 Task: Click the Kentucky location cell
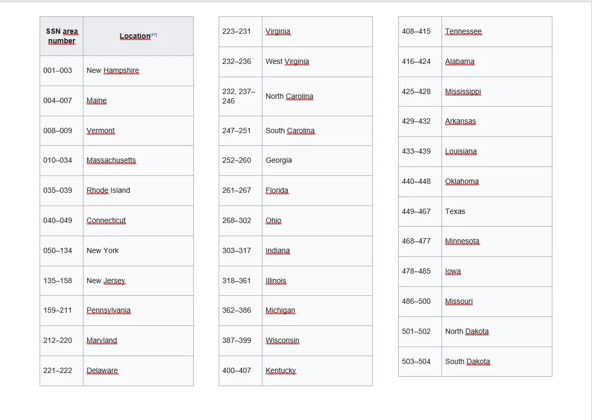pyautogui.click(x=317, y=371)
